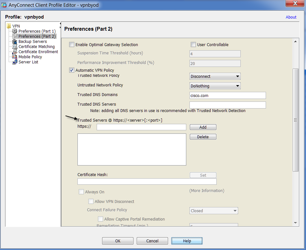Click the scrollbar down arrow
This screenshot has height=250, width=306.
[295, 223]
